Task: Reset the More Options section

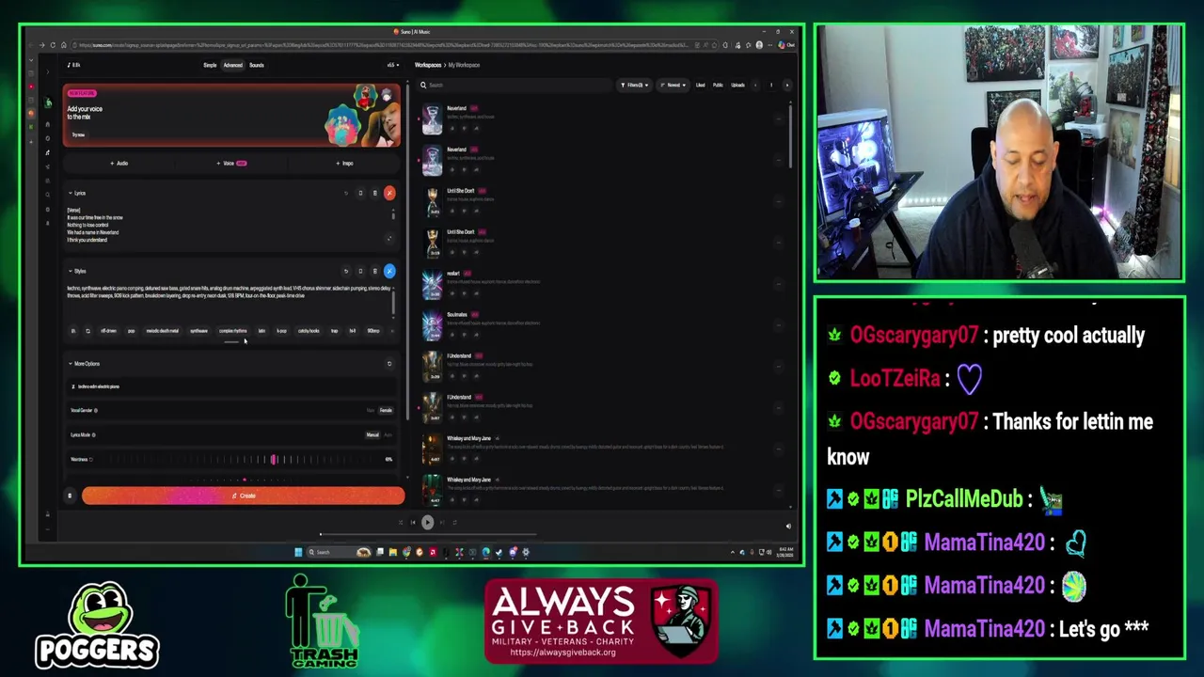Action: click(389, 364)
